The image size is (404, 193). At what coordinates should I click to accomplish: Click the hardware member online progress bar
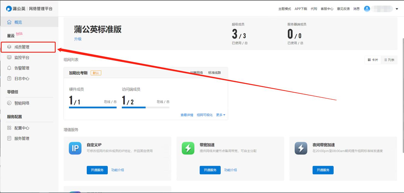coord(93,107)
